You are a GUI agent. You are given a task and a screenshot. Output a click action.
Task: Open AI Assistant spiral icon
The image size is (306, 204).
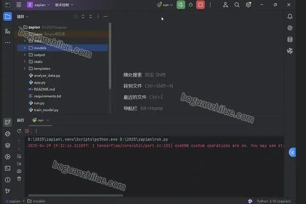290,28
